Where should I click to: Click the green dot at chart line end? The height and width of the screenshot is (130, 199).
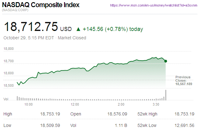(x=165, y=61)
